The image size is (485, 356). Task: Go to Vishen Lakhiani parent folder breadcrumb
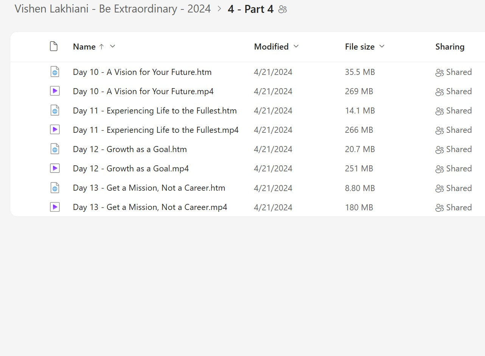(x=113, y=9)
